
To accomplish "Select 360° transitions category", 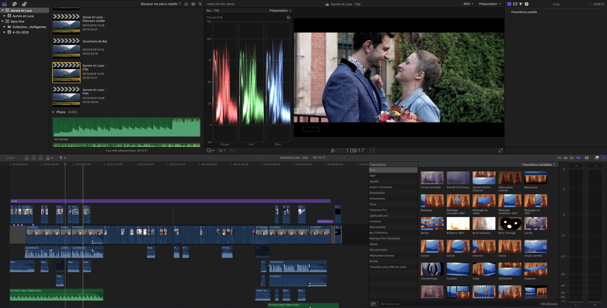I will pos(393,176).
